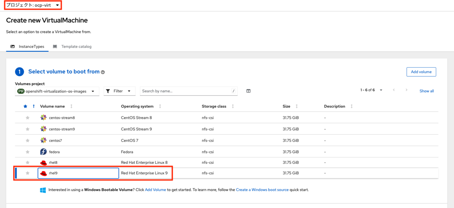Screen dimensions: 454x208
Task: Click the rhel8 Red Hat icon
Action: coord(44,163)
